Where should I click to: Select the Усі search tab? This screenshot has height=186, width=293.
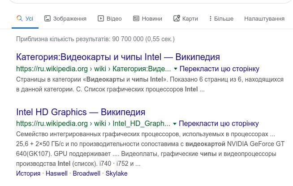[25, 18]
